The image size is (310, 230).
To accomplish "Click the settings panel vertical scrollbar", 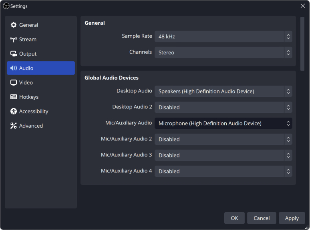I will [302, 44].
